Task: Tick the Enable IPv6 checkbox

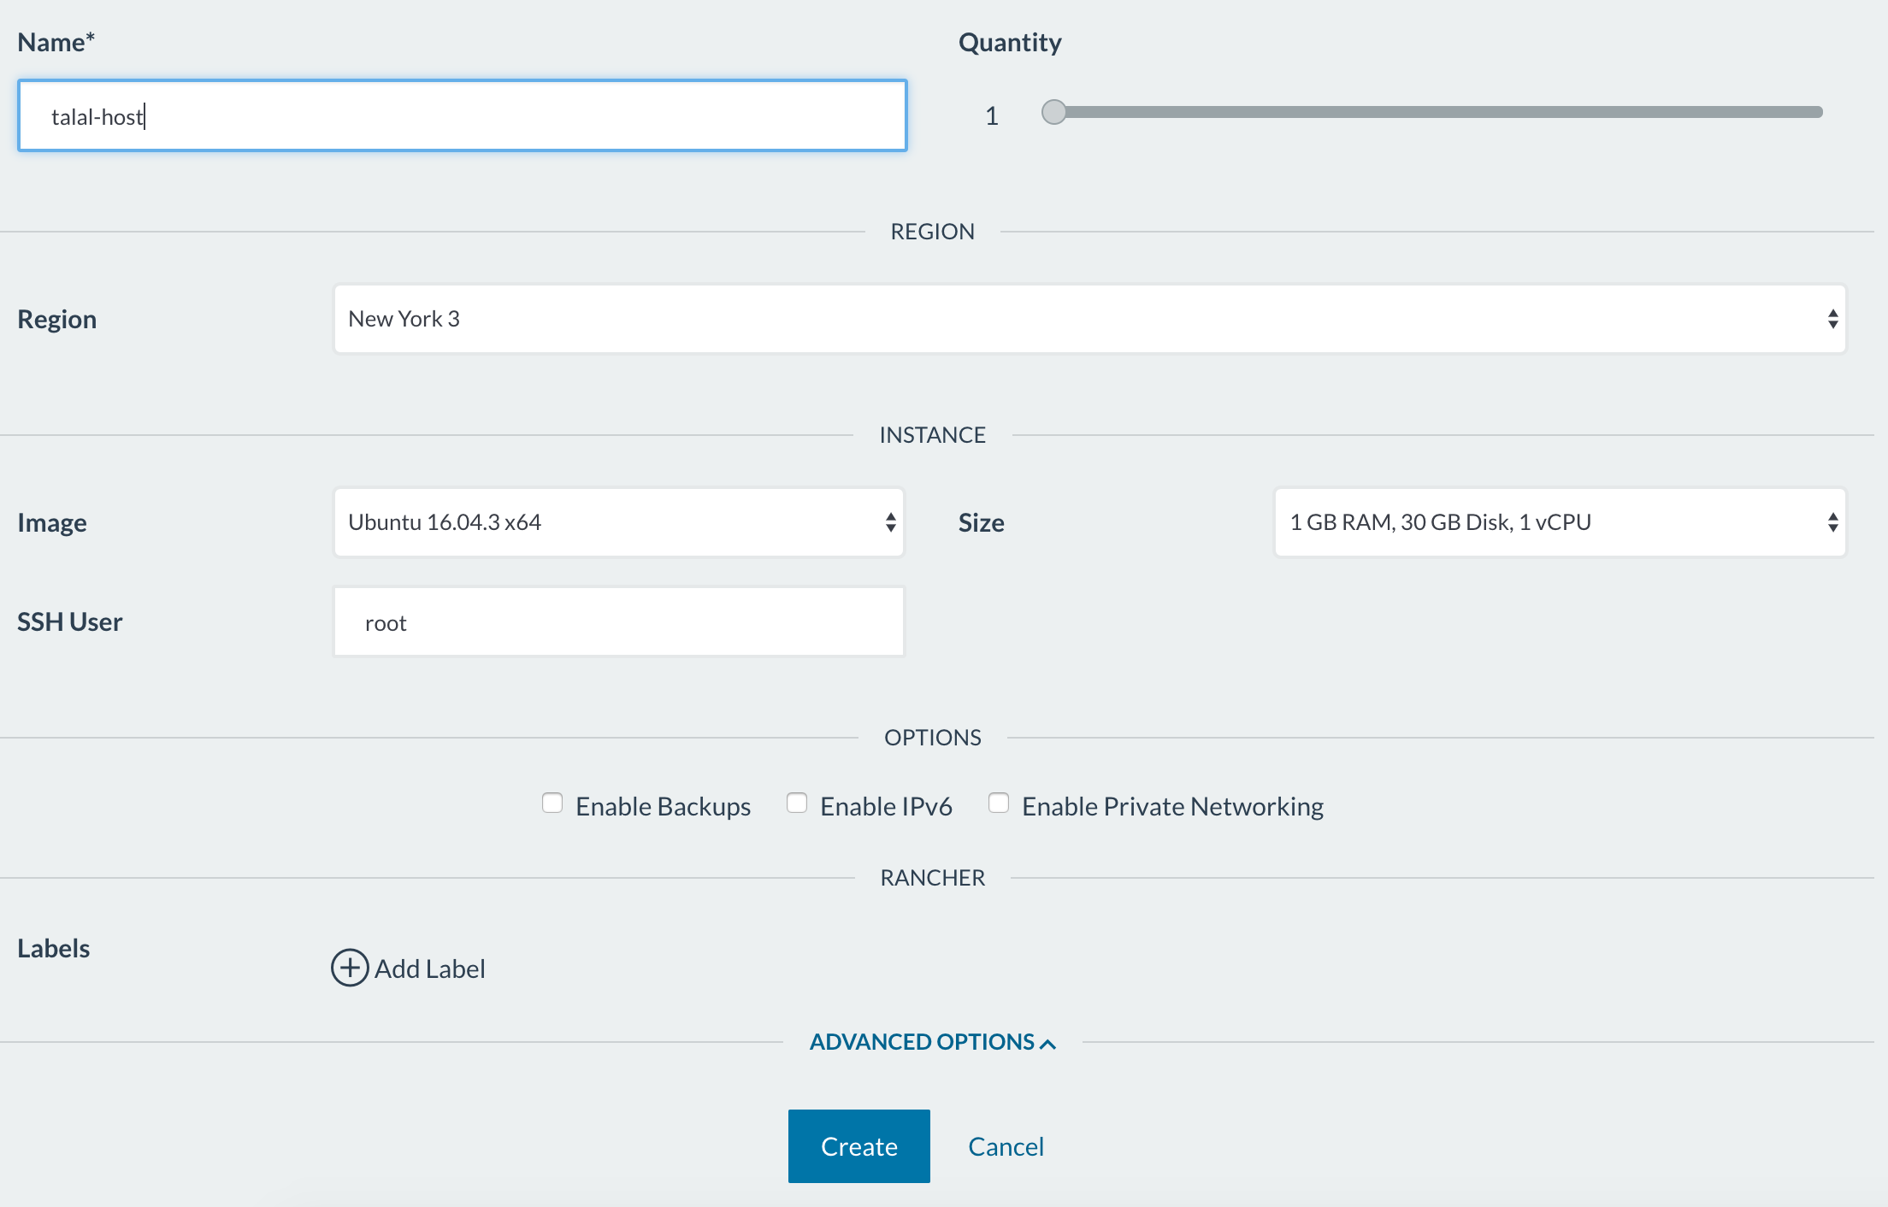Action: point(797,804)
